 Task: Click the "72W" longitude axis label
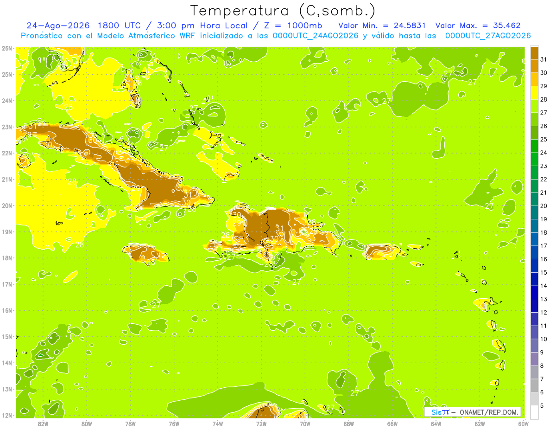tap(261, 424)
